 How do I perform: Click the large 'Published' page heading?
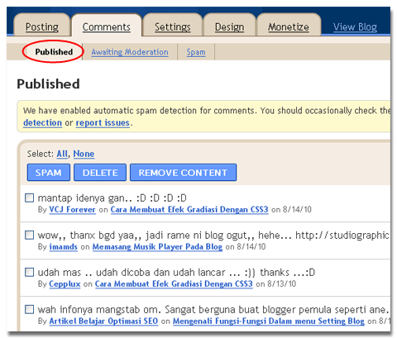point(48,83)
